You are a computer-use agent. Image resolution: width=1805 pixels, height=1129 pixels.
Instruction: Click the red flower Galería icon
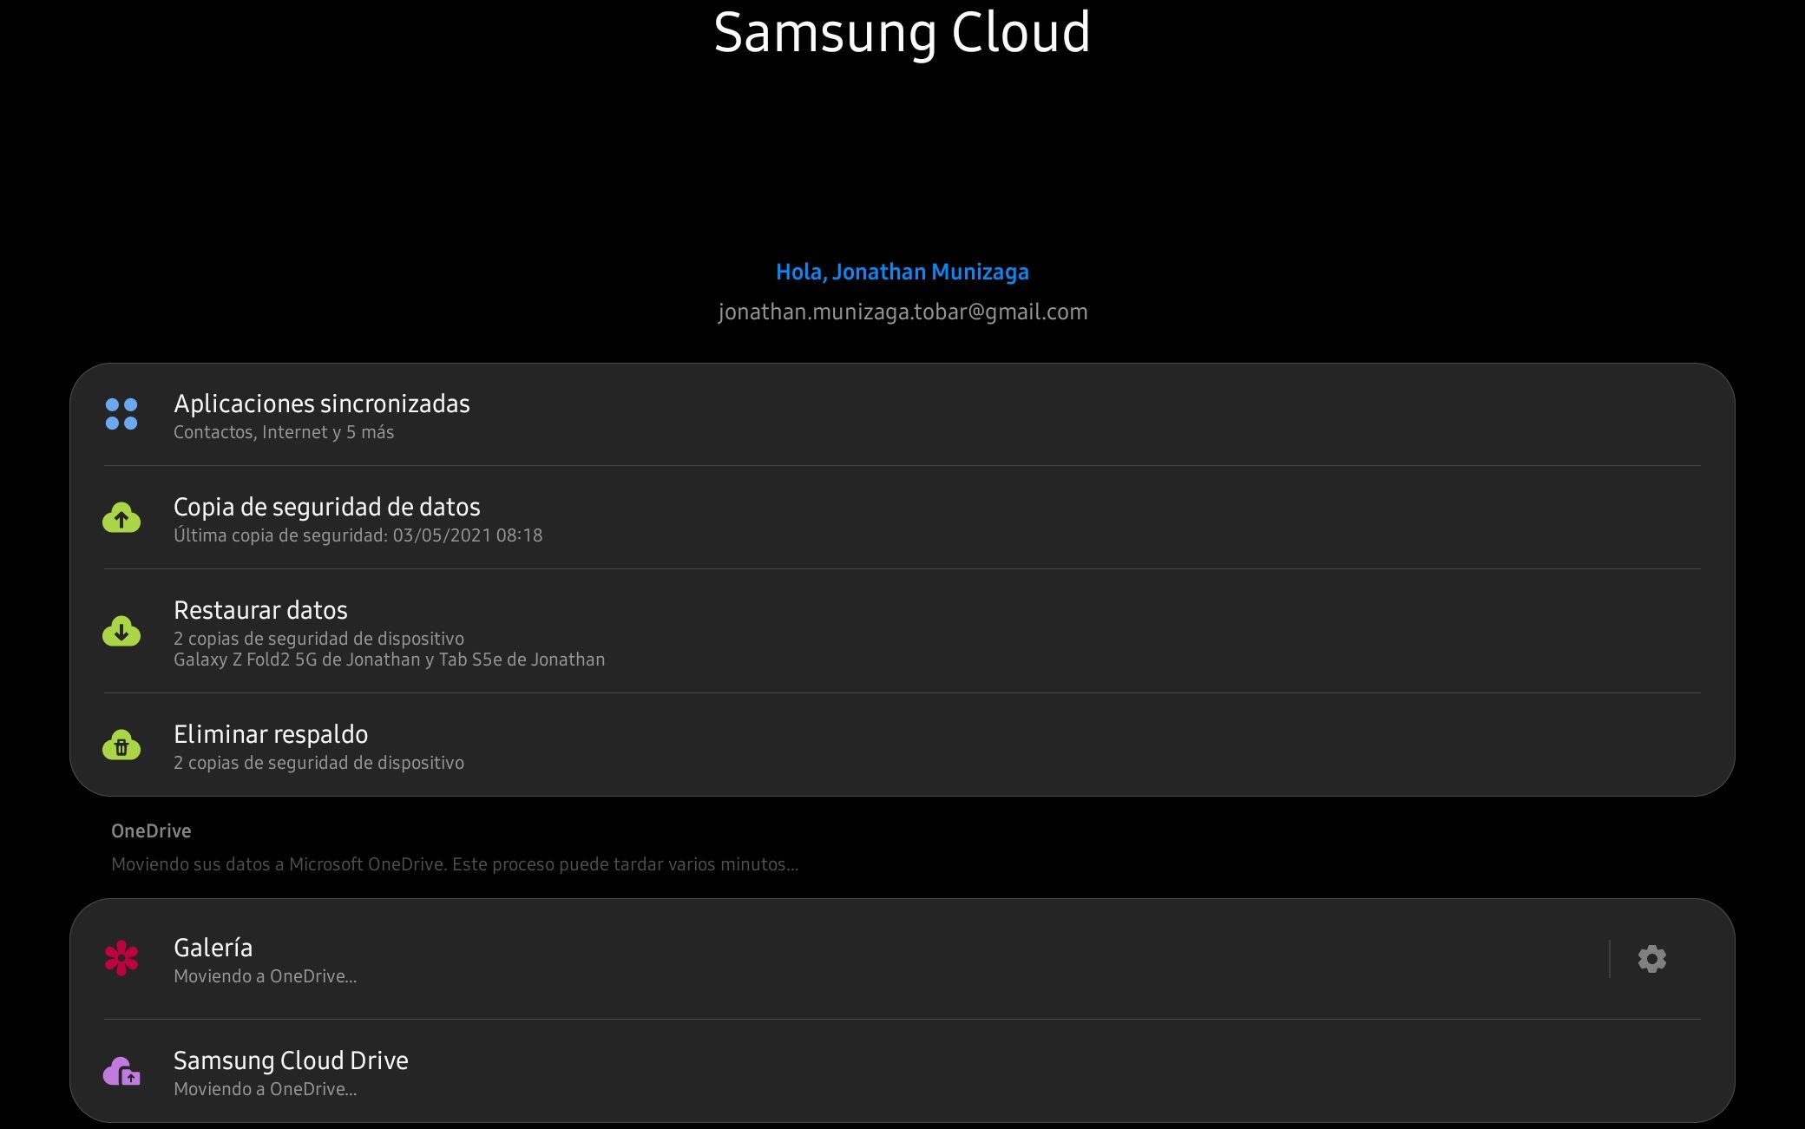[121, 958]
